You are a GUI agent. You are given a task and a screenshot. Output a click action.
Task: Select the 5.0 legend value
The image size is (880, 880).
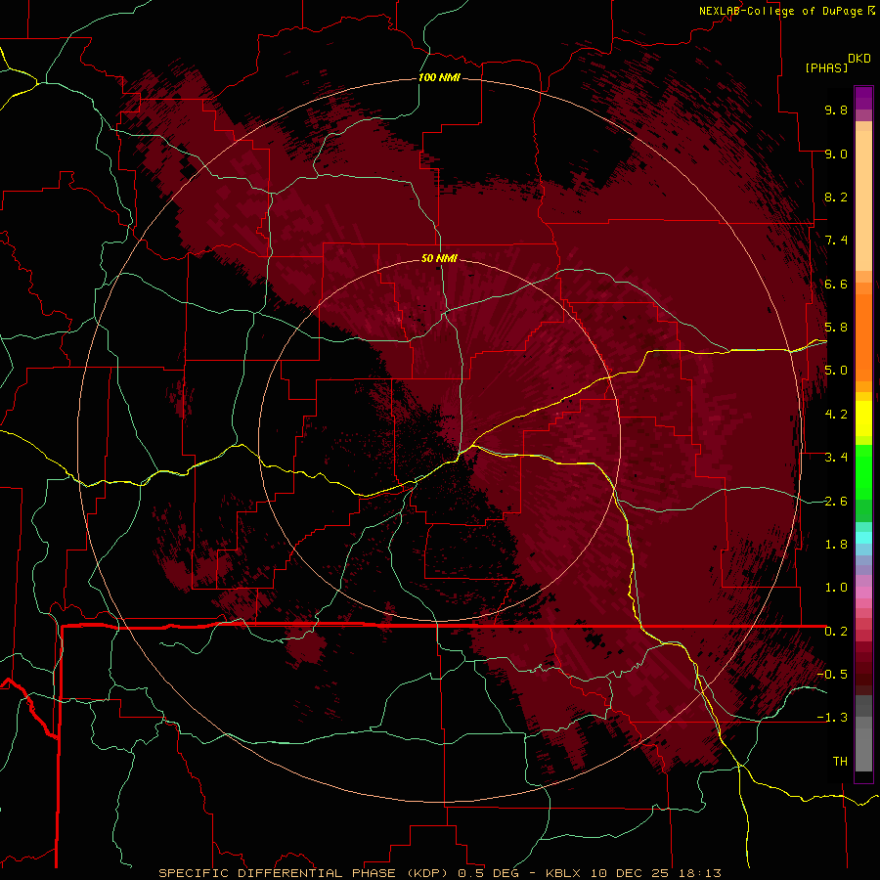click(x=836, y=371)
